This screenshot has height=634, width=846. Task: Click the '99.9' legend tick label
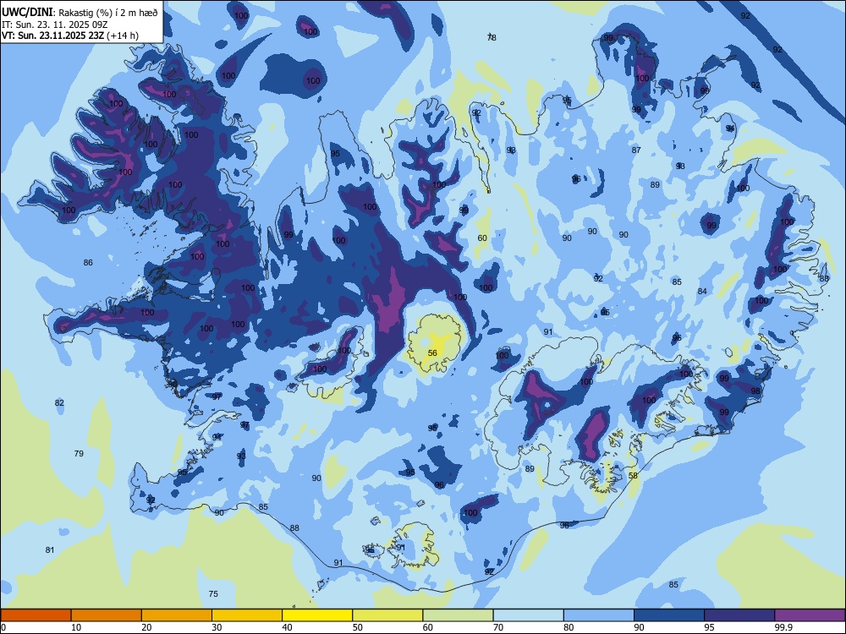tap(783, 627)
